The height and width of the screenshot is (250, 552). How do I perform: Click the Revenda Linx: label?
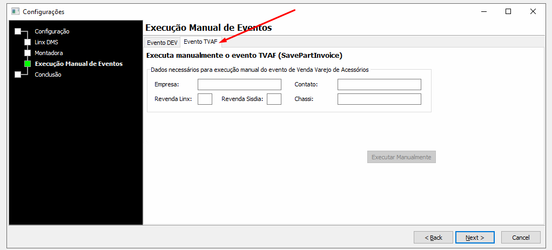[x=173, y=99]
